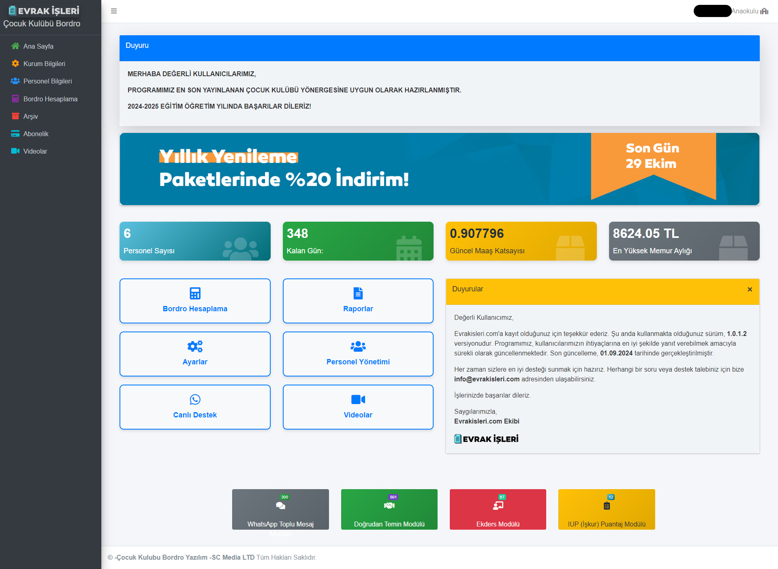Click the value 0.907796
778x569 pixels.
coord(477,233)
